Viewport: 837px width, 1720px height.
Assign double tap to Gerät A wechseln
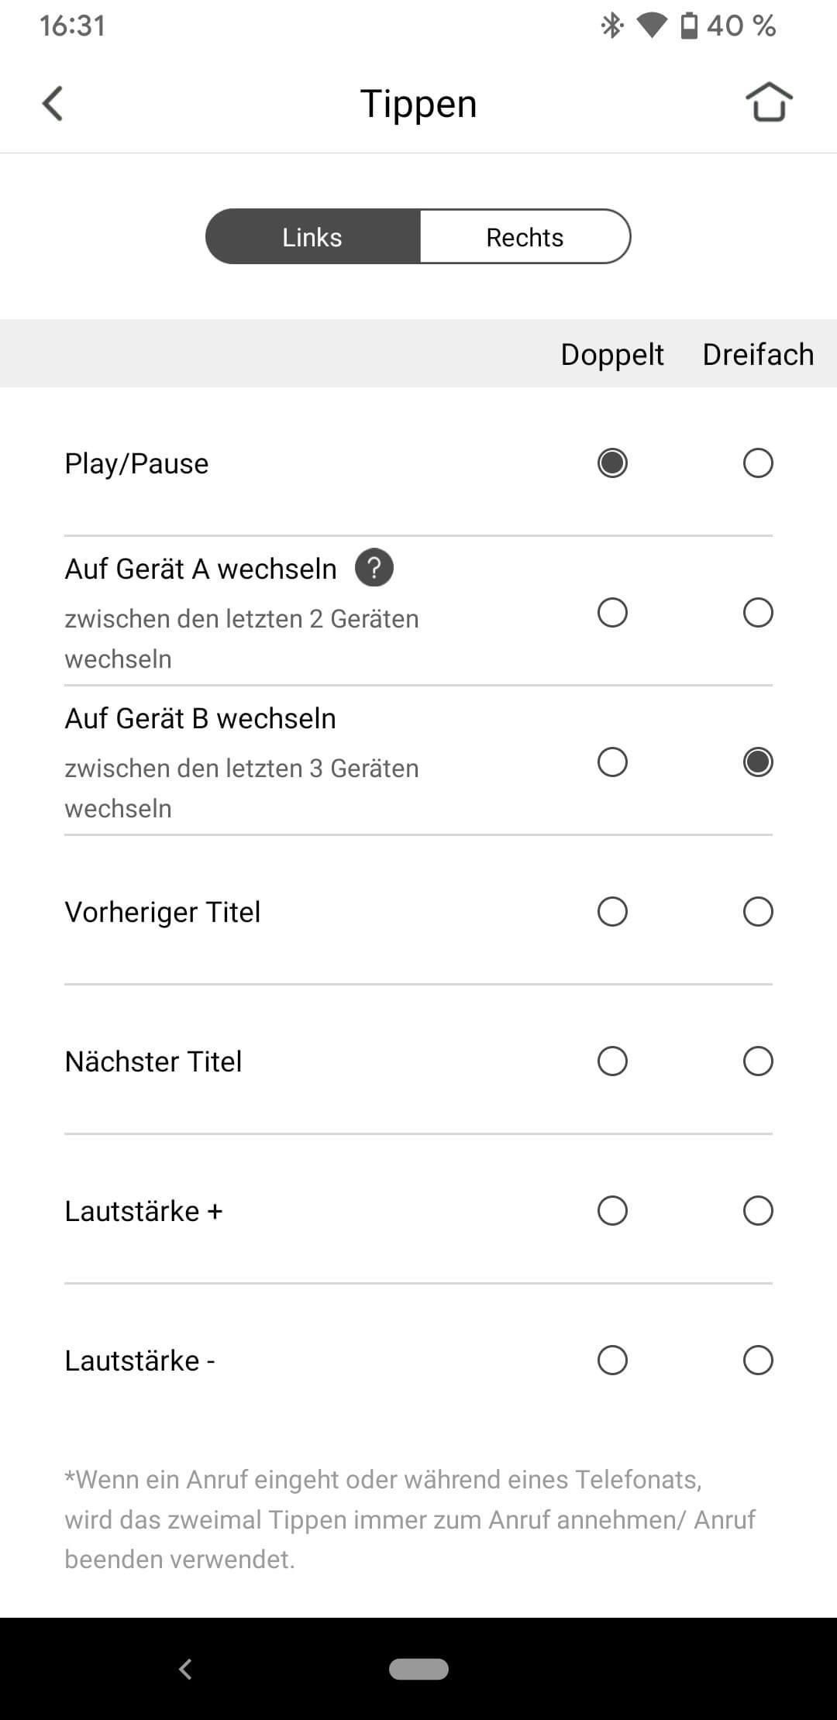612,613
